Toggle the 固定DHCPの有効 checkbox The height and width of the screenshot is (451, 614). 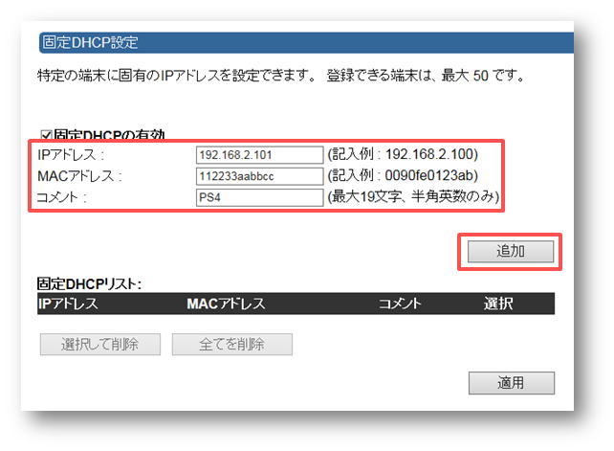click(46, 136)
